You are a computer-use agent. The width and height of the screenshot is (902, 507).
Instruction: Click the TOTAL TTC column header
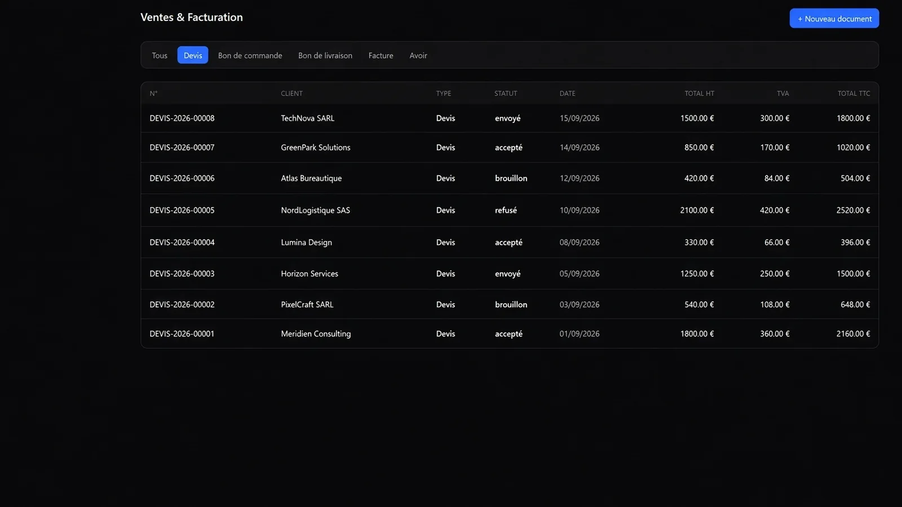click(854, 94)
